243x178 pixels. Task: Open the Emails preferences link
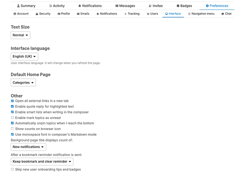83,14
